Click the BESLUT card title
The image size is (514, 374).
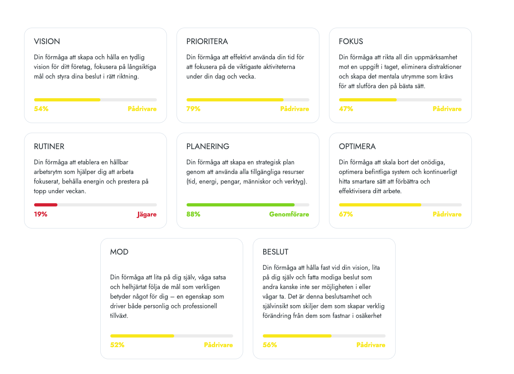click(x=275, y=252)
